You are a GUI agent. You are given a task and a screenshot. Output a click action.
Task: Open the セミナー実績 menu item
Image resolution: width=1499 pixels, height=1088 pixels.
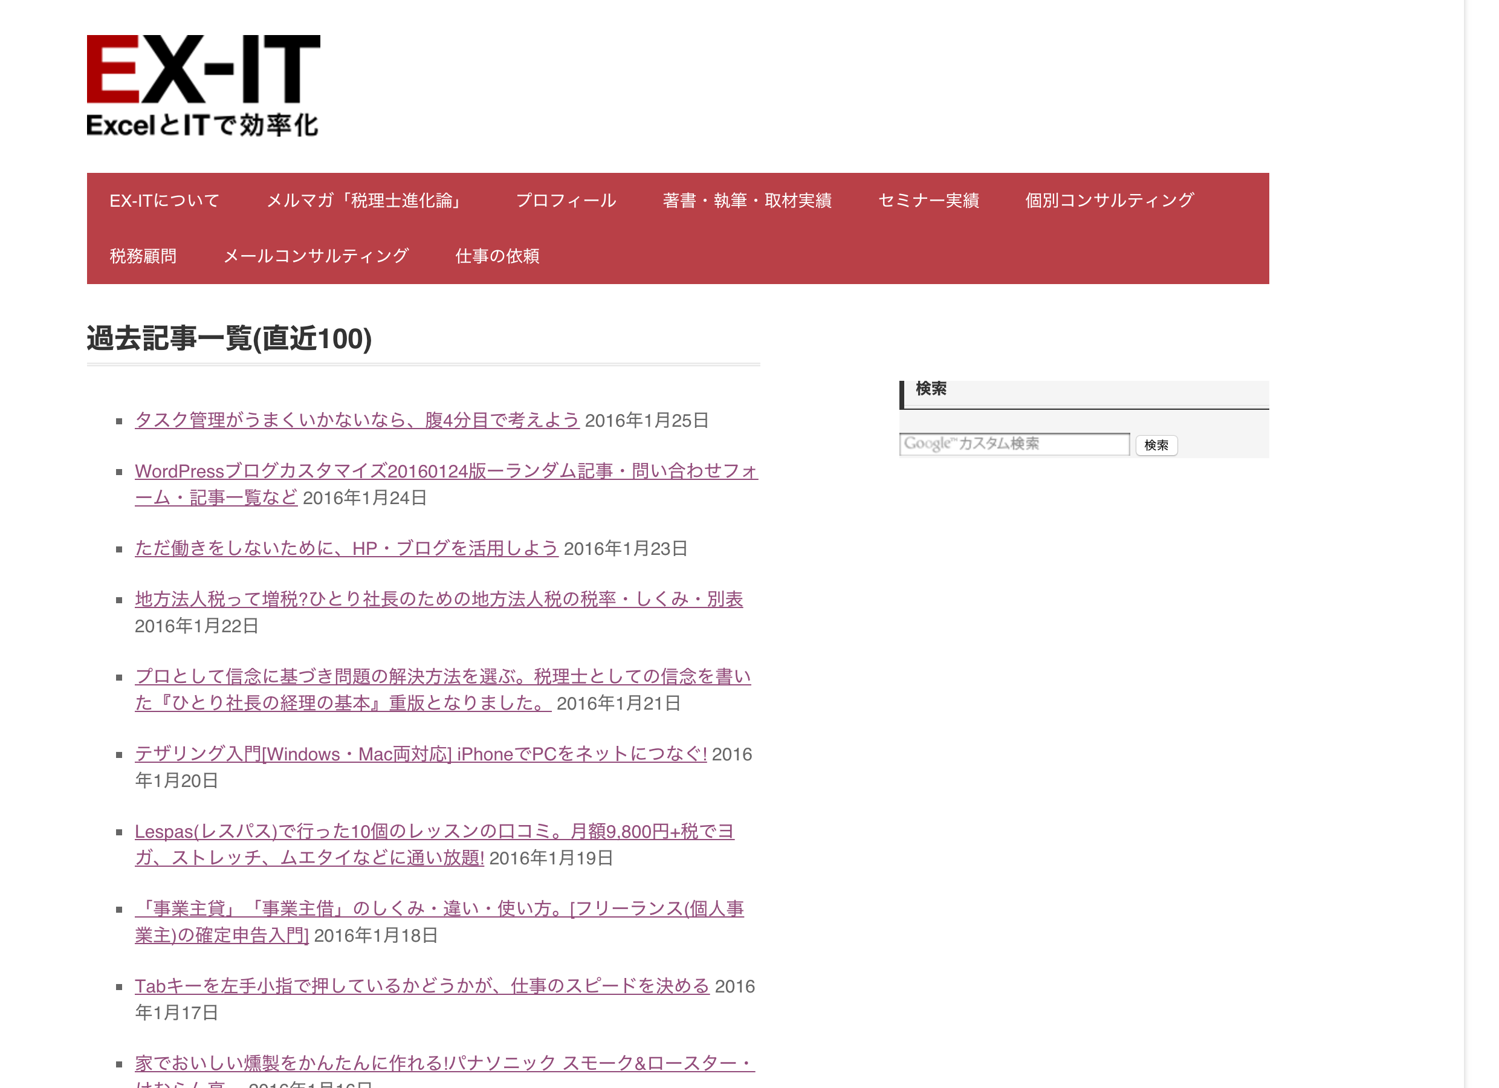point(928,200)
